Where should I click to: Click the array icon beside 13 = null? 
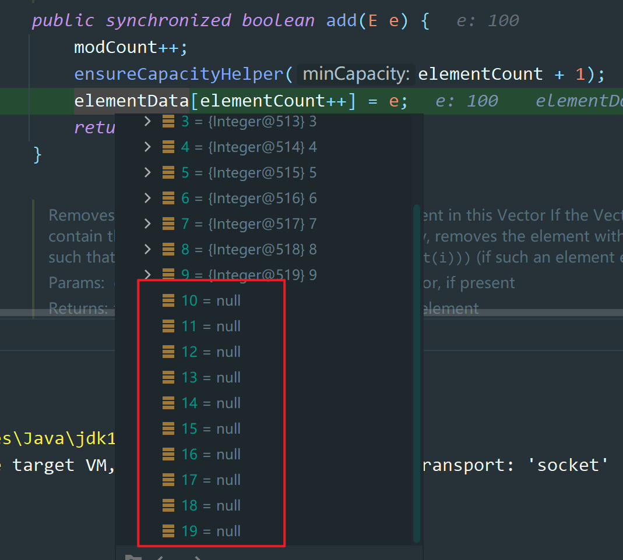click(168, 377)
